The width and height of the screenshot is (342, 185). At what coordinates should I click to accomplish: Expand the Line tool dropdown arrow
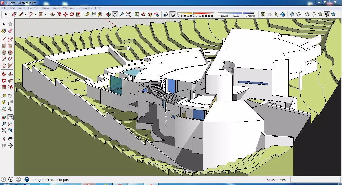[x=25, y=14]
